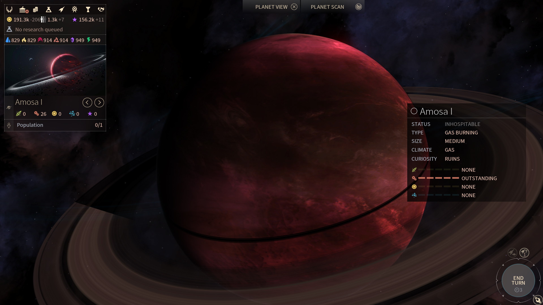Click End Turn button to advance game
This screenshot has width=543, height=305.
tap(518, 280)
